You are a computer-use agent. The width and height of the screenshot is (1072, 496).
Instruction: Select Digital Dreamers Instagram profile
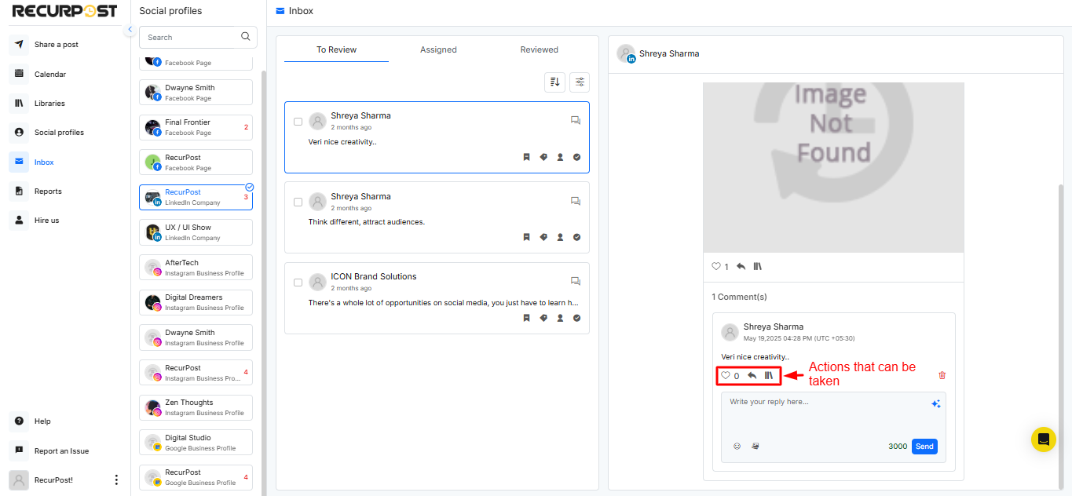(196, 302)
